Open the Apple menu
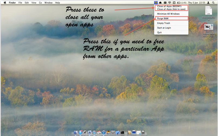 click(x=5, y=2)
